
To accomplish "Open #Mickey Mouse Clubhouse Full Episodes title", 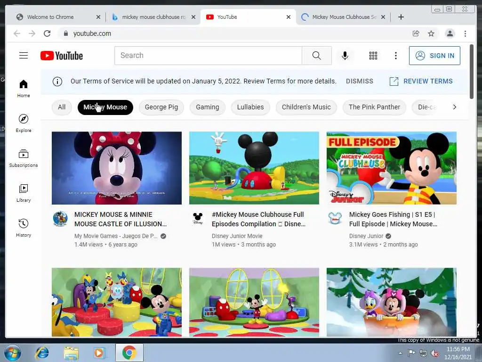I will click(258, 219).
